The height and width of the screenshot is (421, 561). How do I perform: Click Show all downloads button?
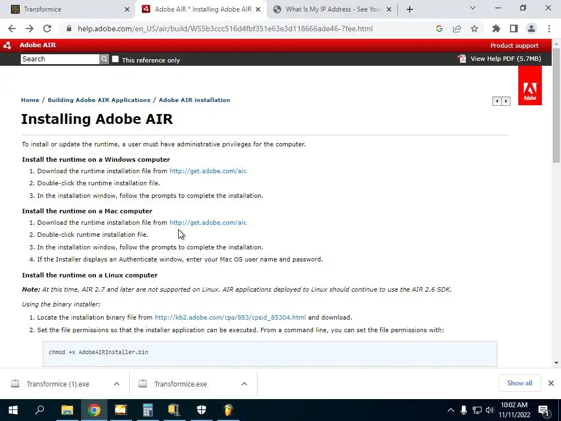[519, 383]
